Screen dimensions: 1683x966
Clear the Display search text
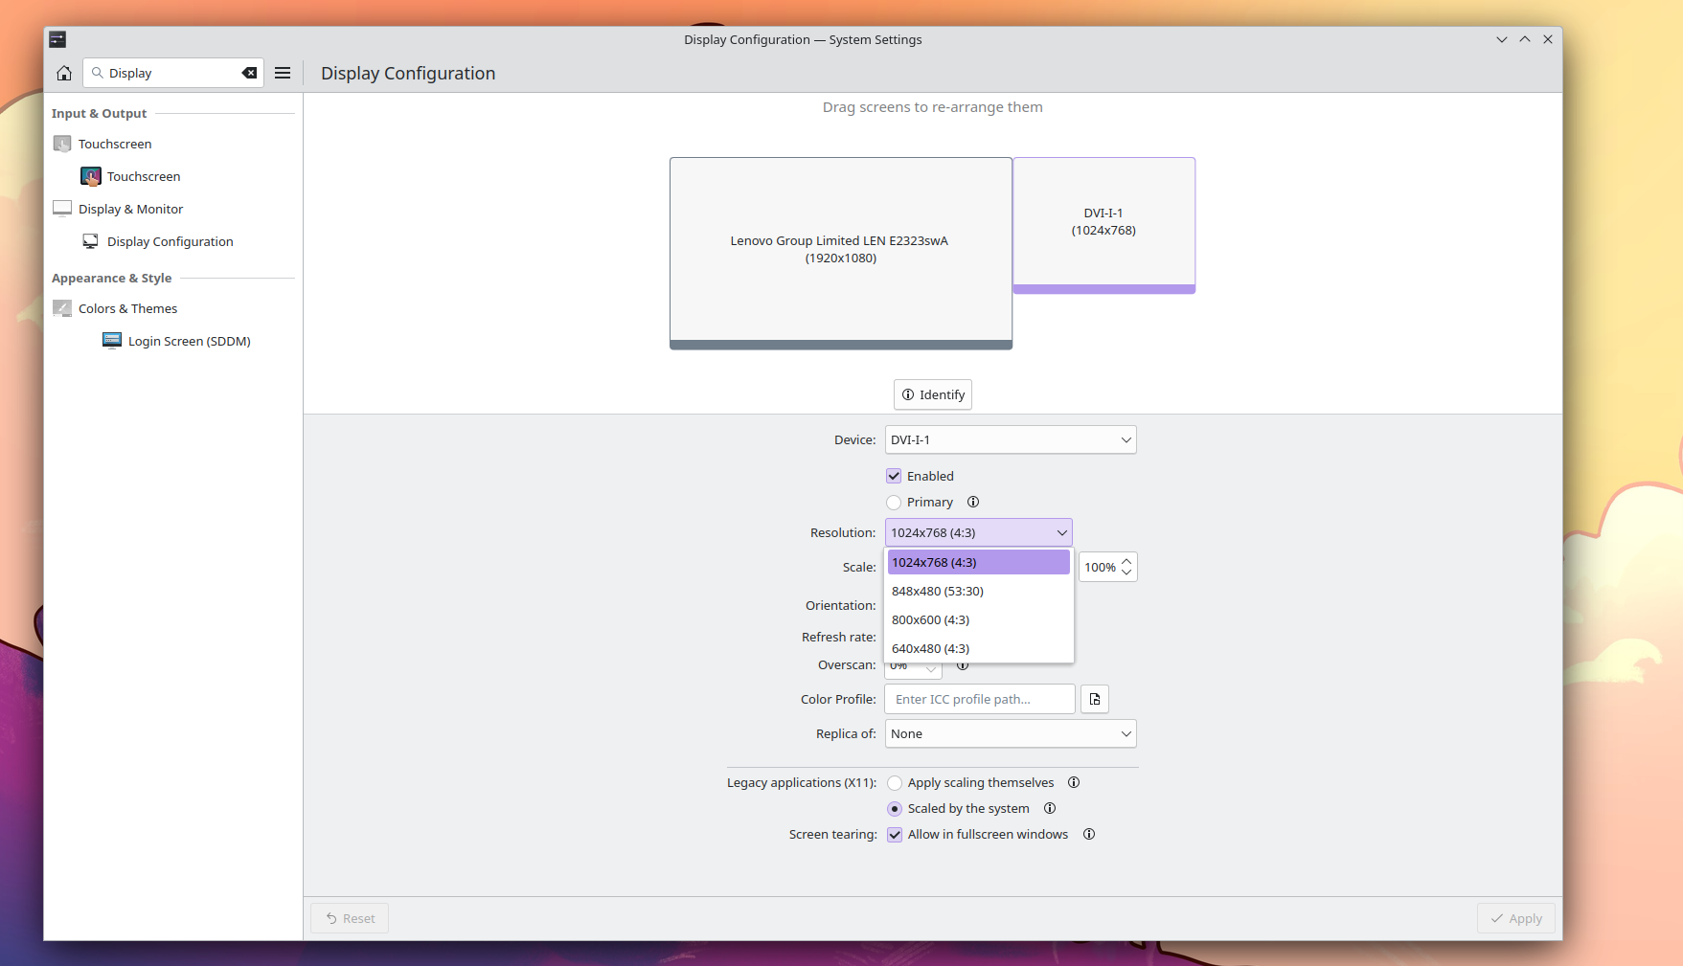pos(249,74)
